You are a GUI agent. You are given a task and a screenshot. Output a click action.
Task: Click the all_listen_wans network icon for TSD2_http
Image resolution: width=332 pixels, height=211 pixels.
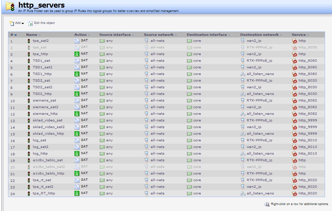243,94
